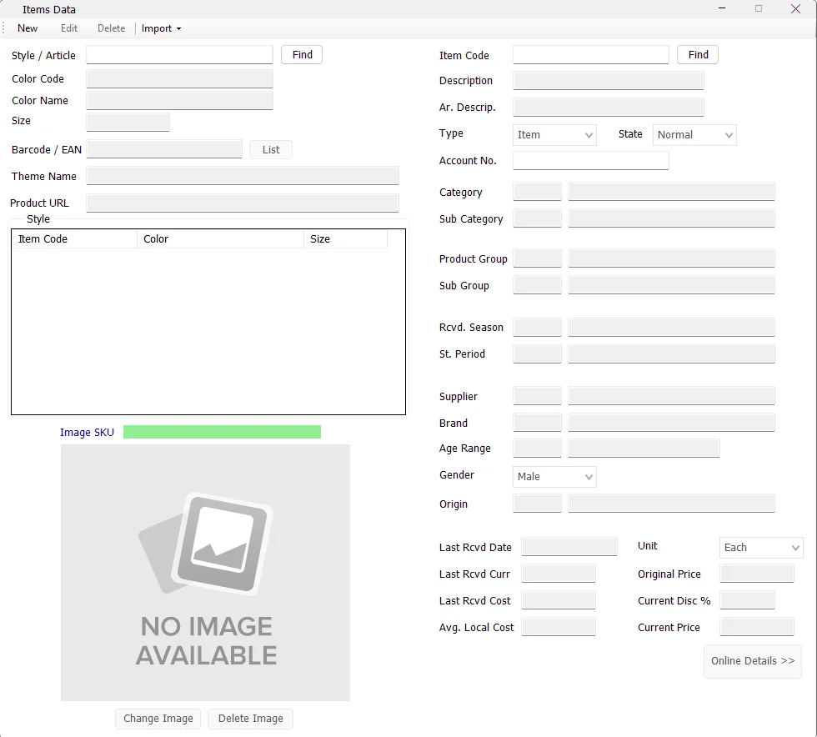This screenshot has height=737, width=817.
Task: Click the green Image SKU bar
Action: click(x=222, y=432)
